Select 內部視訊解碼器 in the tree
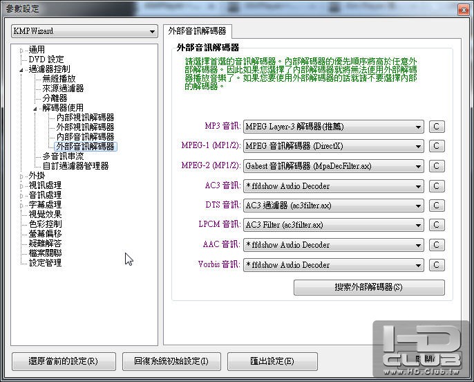Viewport: 474px width, 382px height. pos(86,118)
